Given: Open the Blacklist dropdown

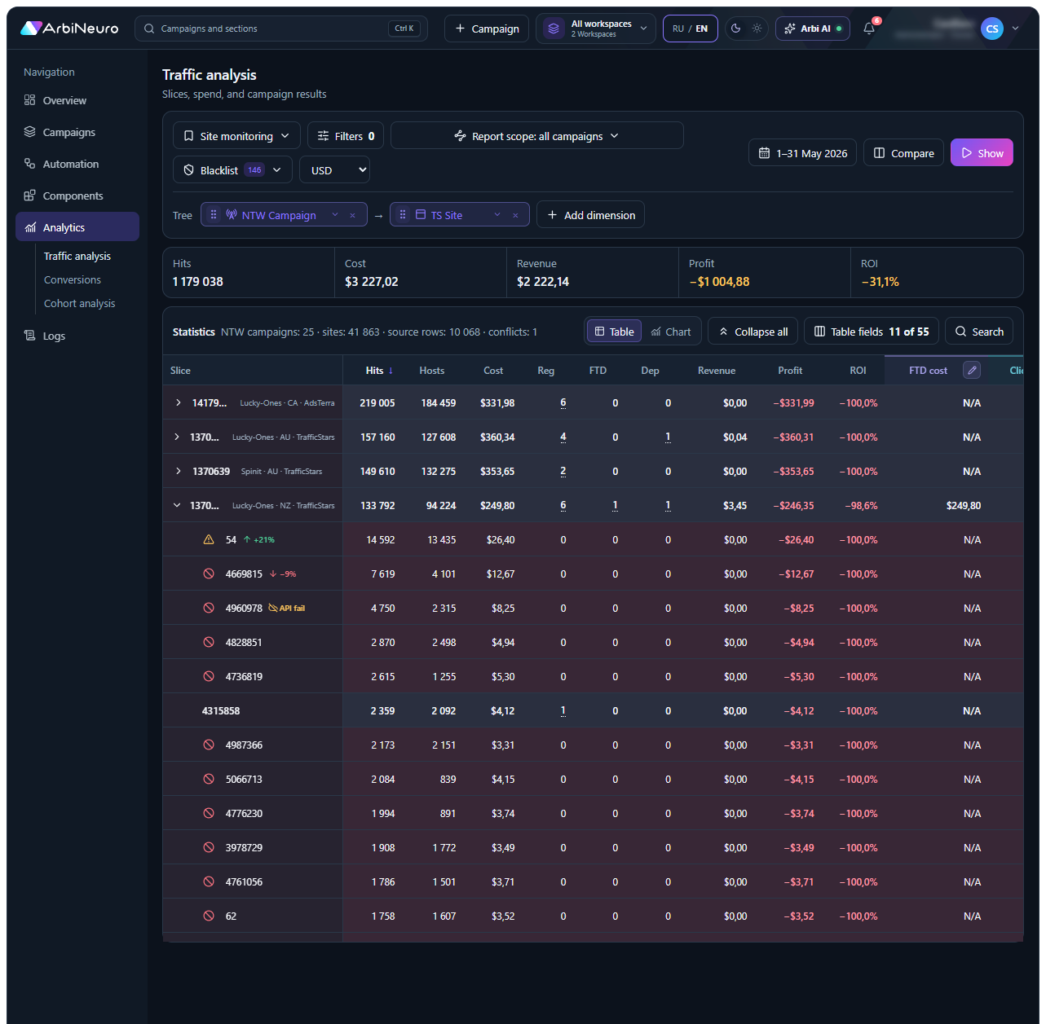Looking at the screenshot, I should point(233,170).
